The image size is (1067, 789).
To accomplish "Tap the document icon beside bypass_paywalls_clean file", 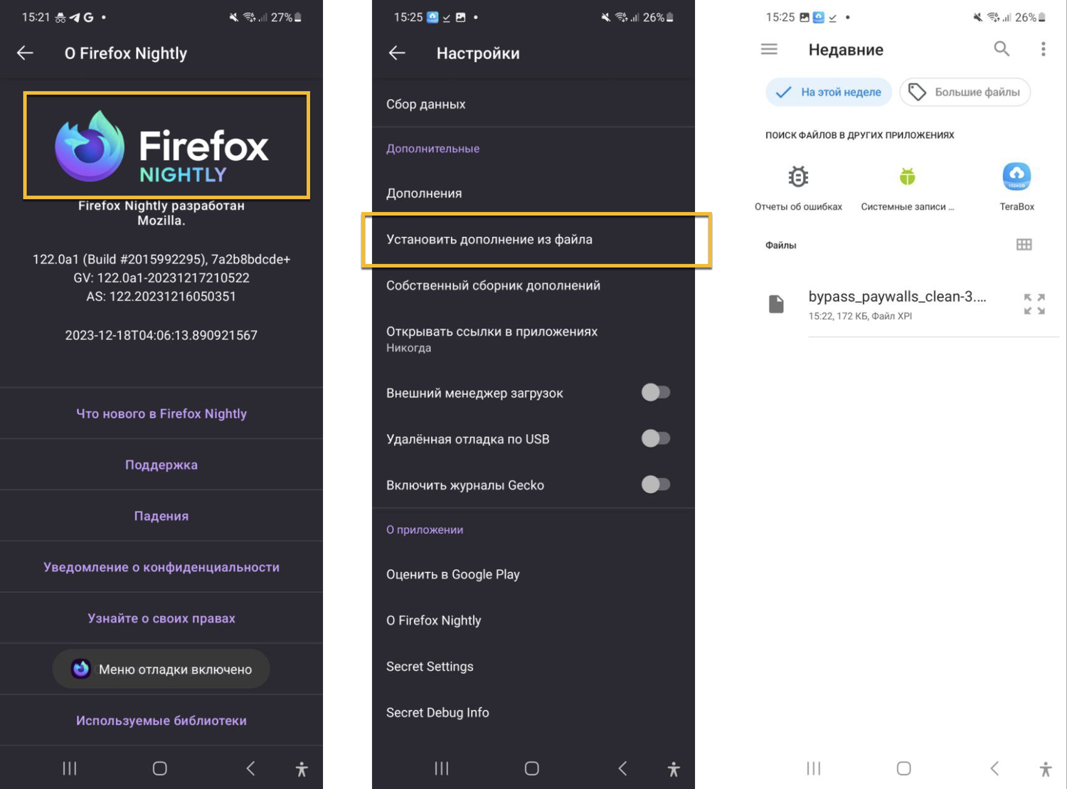I will [x=776, y=305].
